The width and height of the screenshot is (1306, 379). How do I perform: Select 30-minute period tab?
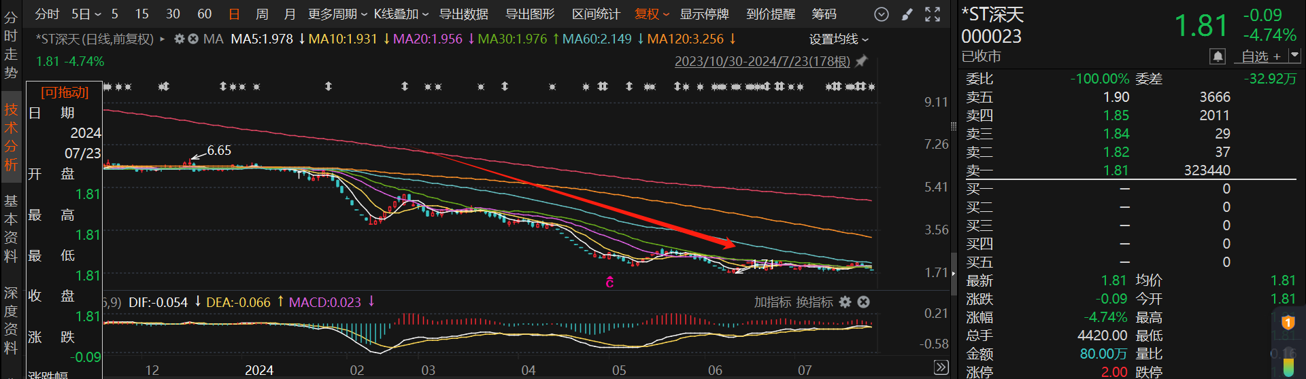coord(173,14)
